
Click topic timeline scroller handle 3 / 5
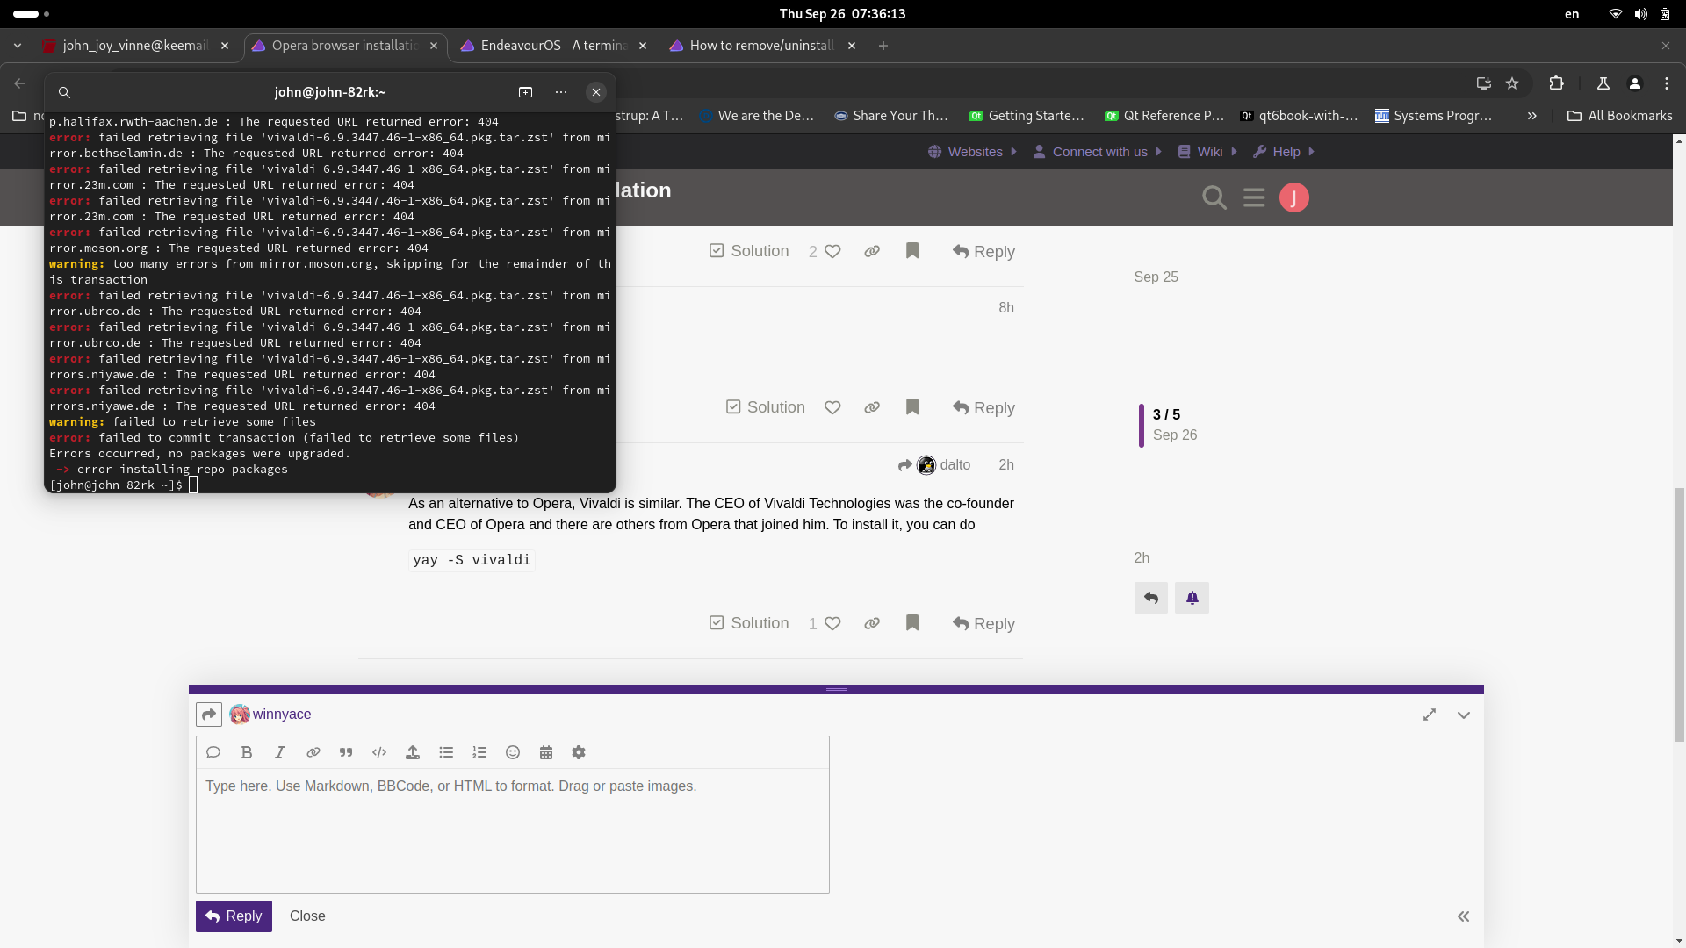point(1142,426)
